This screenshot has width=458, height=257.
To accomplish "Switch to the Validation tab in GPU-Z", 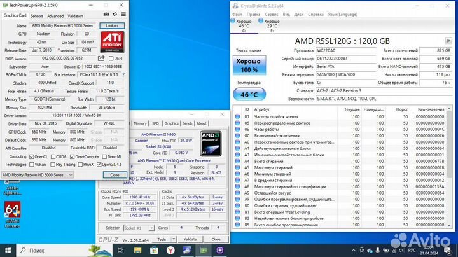I will pos(75,16).
